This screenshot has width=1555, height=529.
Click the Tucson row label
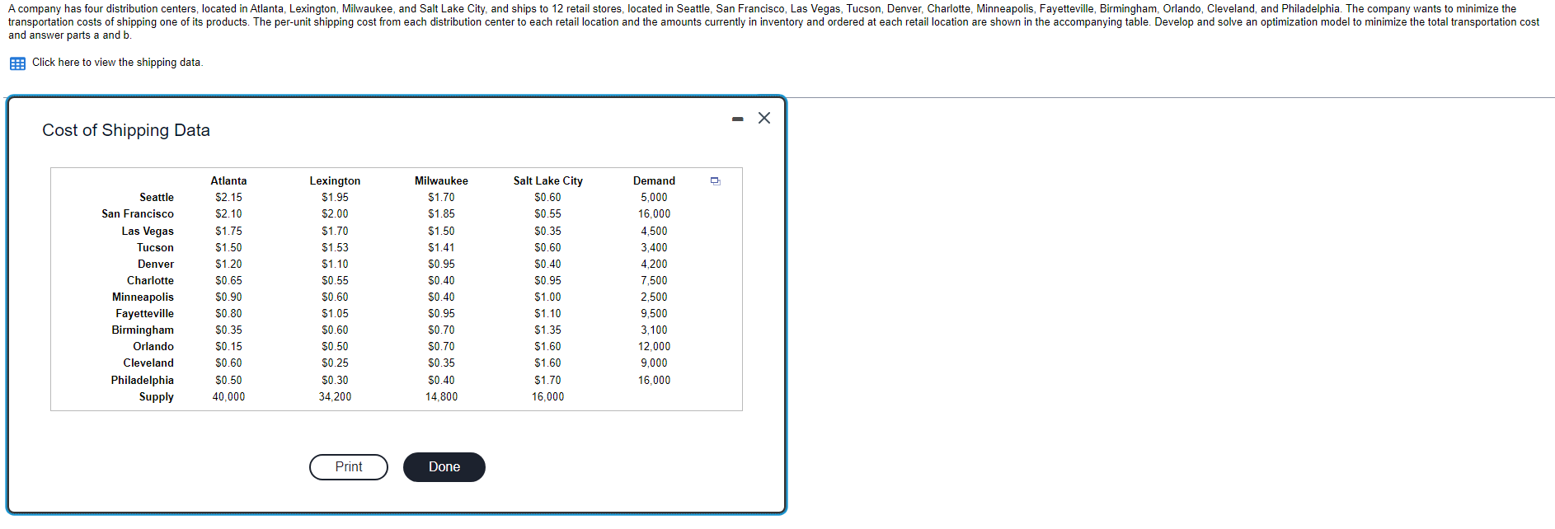click(x=155, y=248)
